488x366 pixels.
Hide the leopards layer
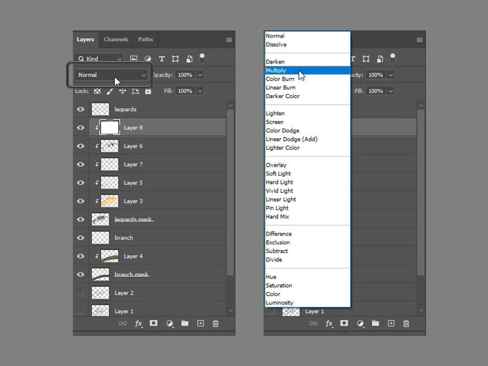click(81, 109)
